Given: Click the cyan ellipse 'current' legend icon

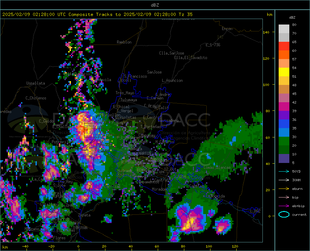Looking at the screenshot, I should pos(284,214).
